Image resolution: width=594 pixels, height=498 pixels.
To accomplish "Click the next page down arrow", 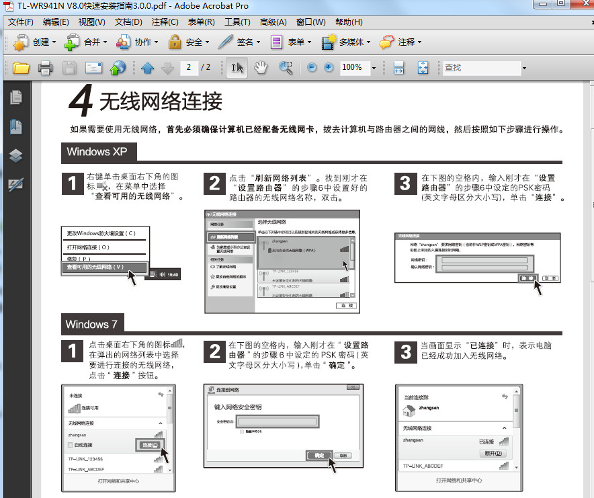I will [167, 69].
